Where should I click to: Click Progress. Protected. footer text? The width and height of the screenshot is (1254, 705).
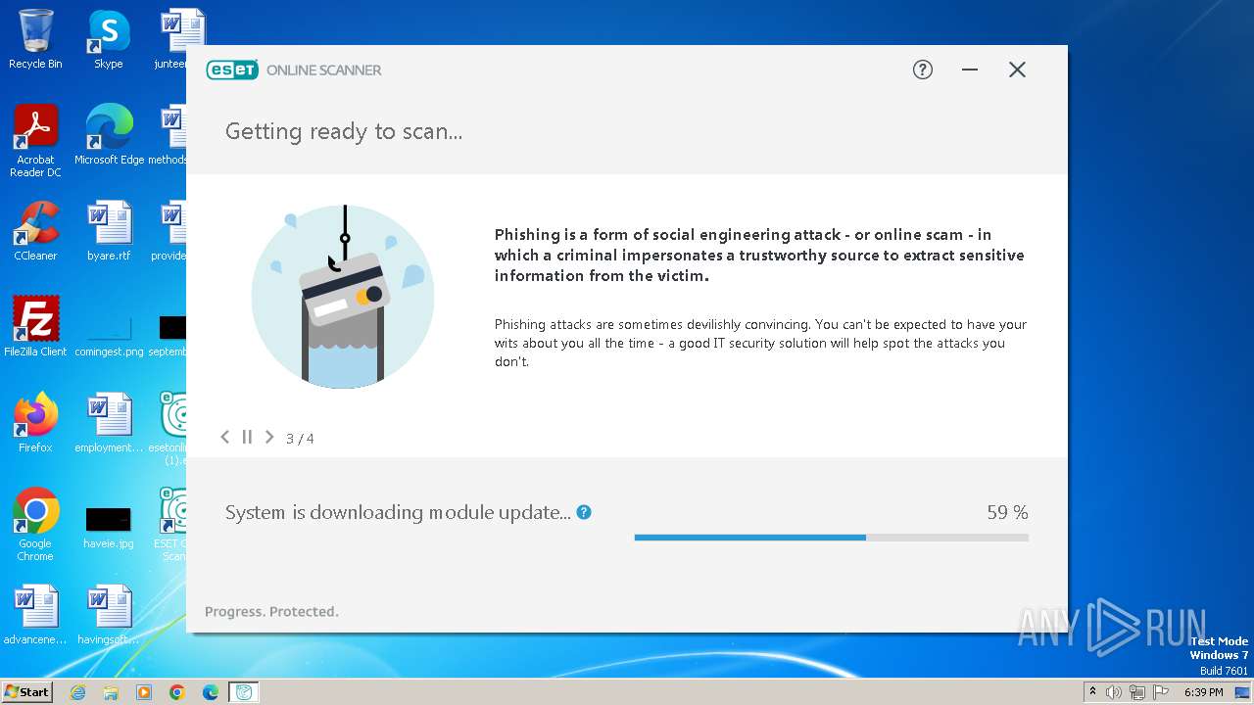click(271, 611)
